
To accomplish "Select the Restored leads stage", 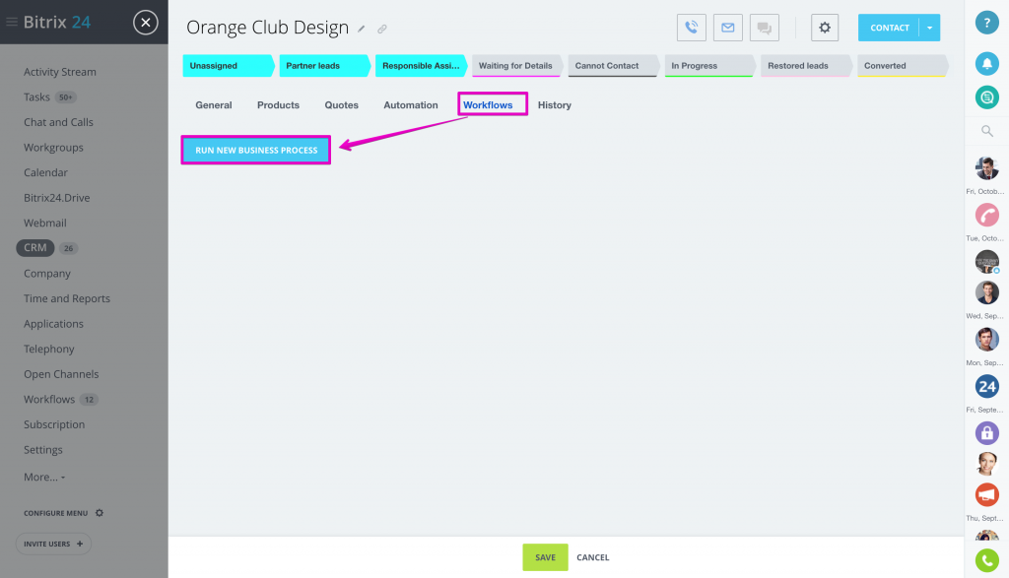I will click(x=806, y=66).
